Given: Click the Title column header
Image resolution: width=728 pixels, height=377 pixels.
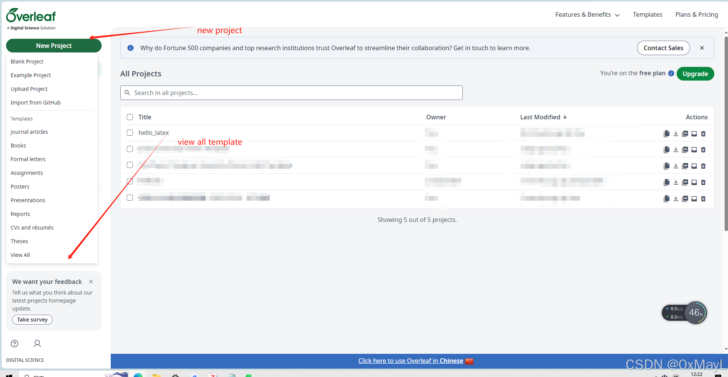Looking at the screenshot, I should (x=145, y=117).
